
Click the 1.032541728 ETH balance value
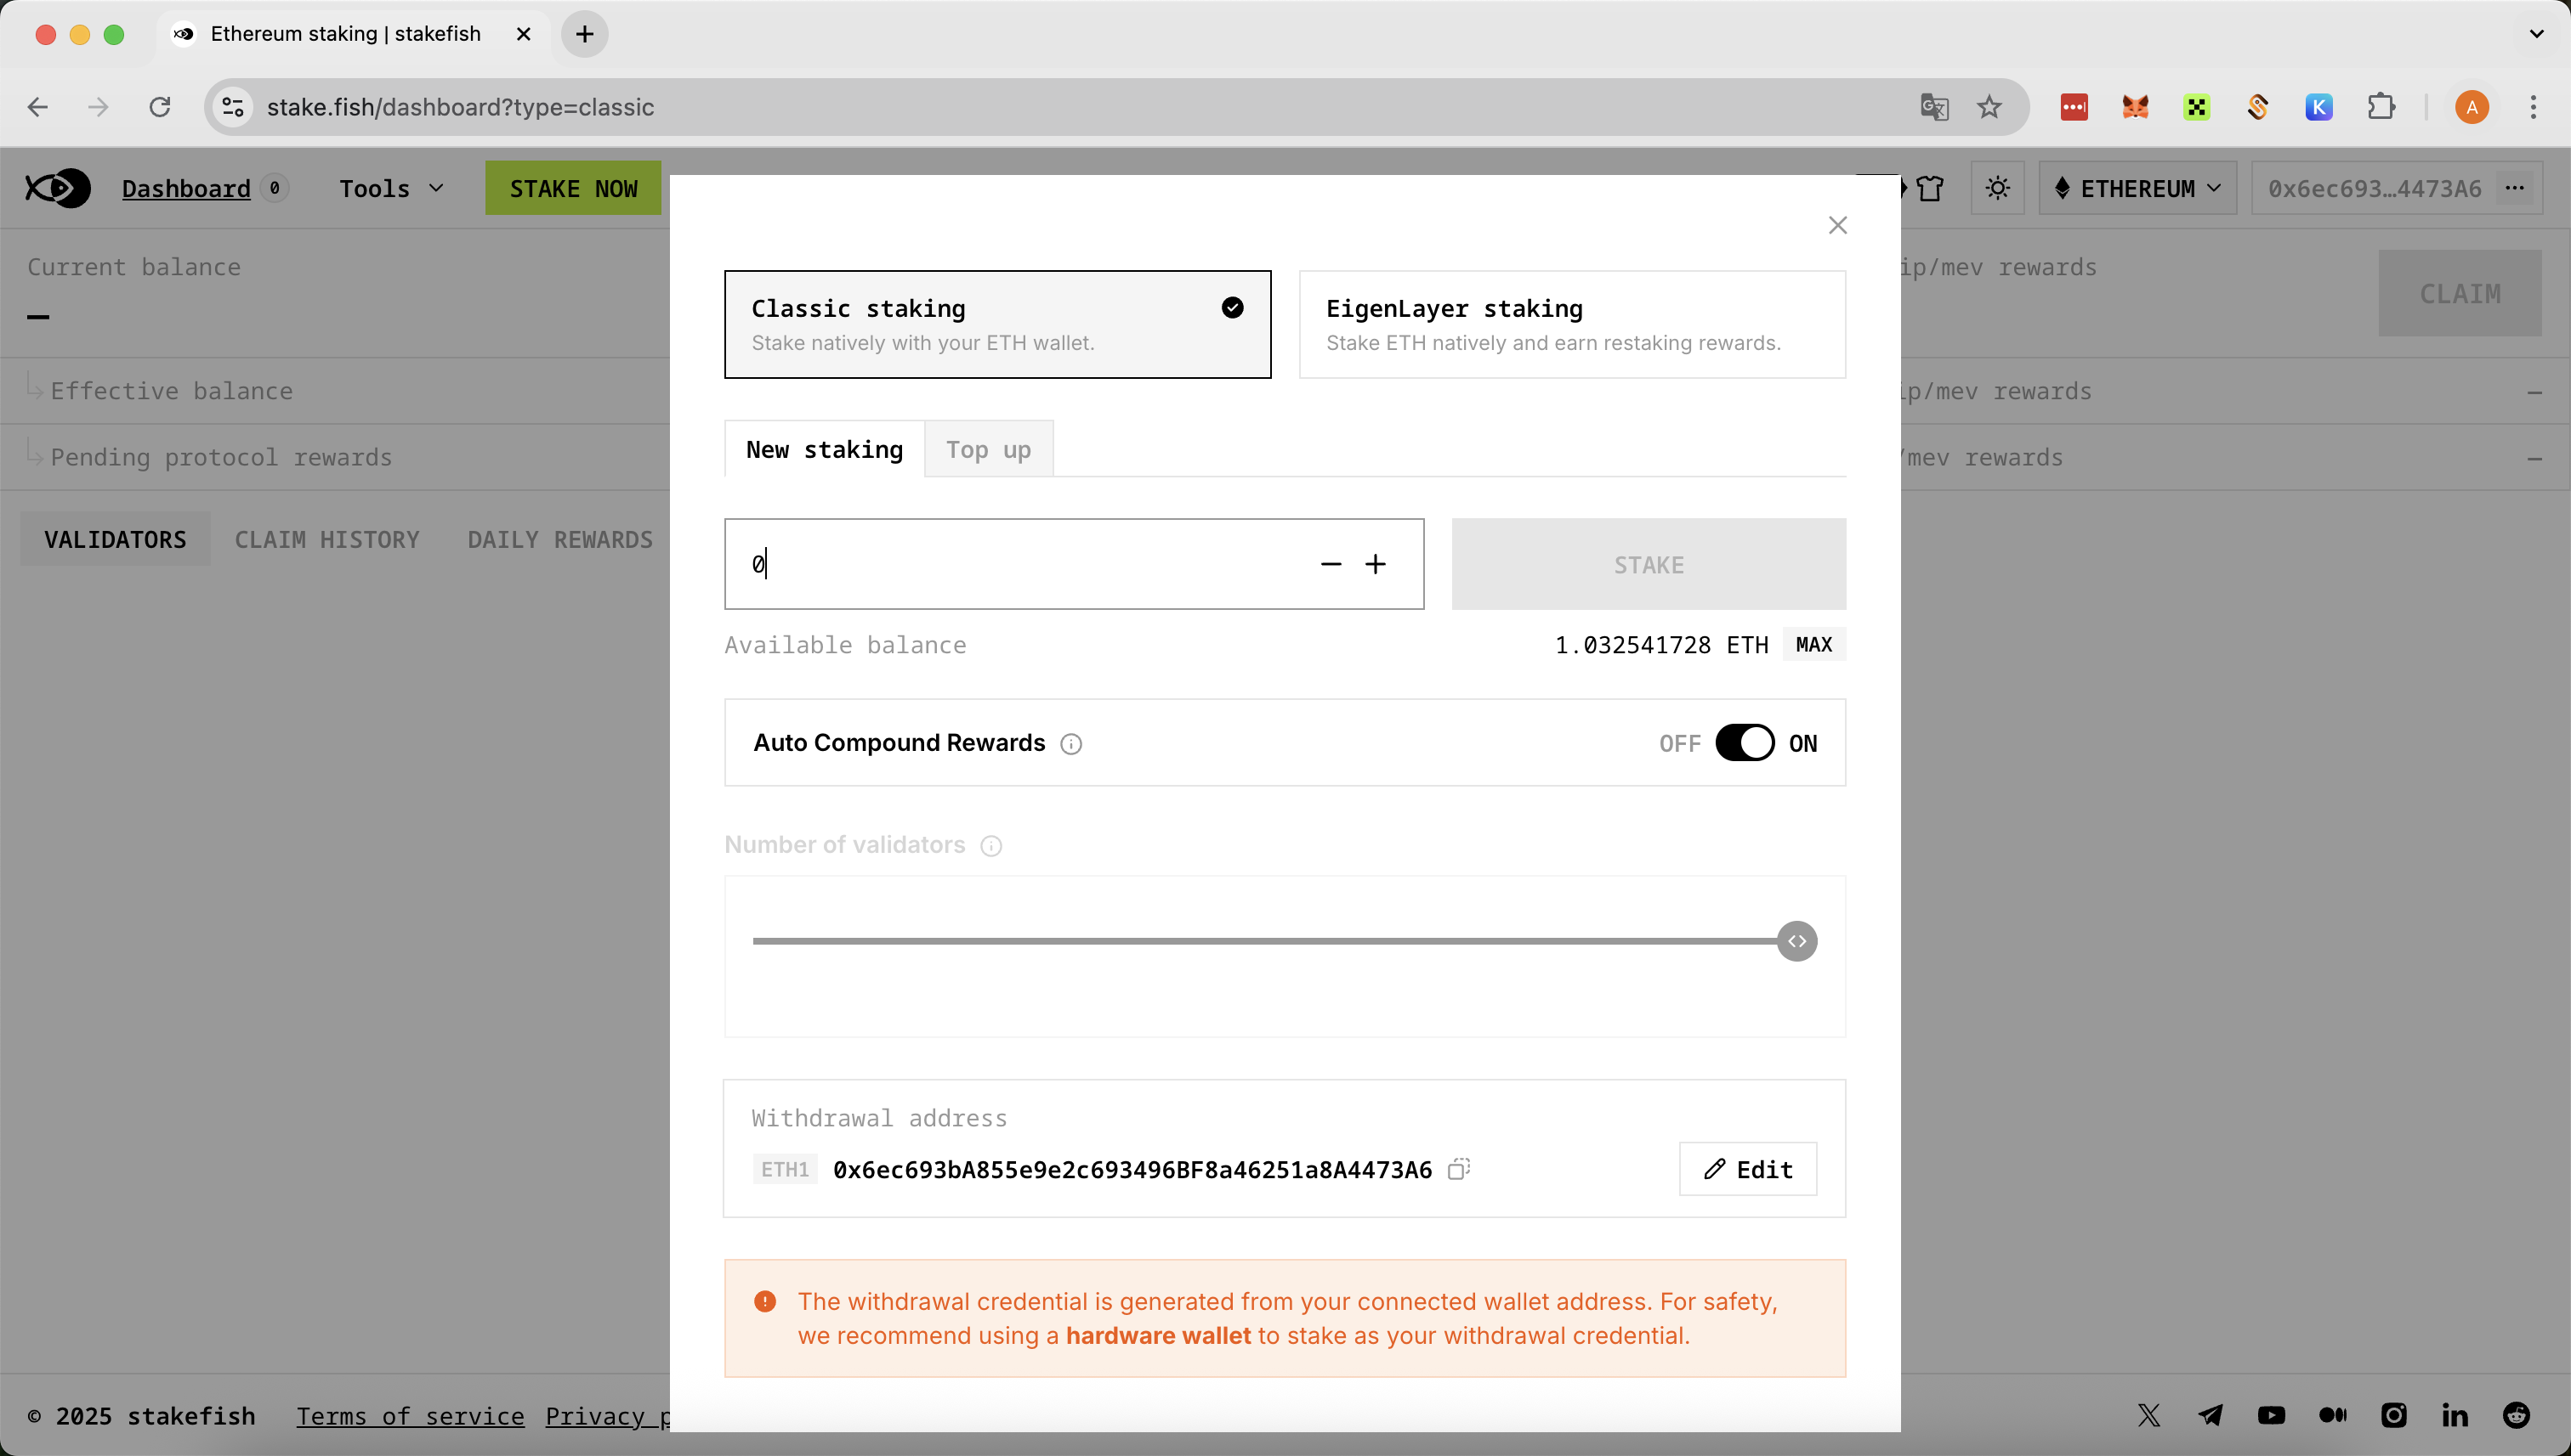1662,644
